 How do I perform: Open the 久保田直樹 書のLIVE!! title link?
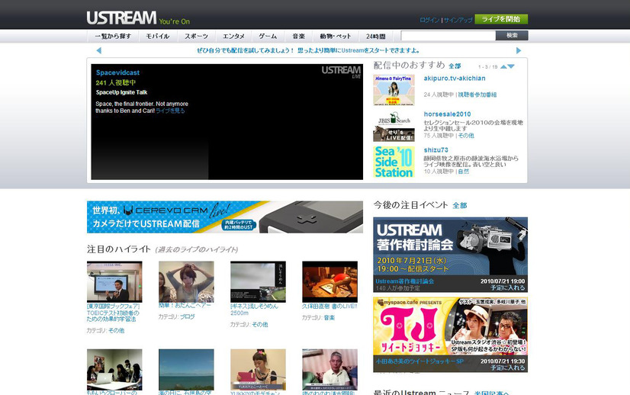[x=329, y=307]
